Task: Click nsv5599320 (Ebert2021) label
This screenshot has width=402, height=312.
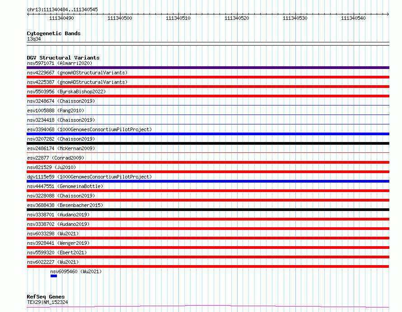Action: (57, 252)
